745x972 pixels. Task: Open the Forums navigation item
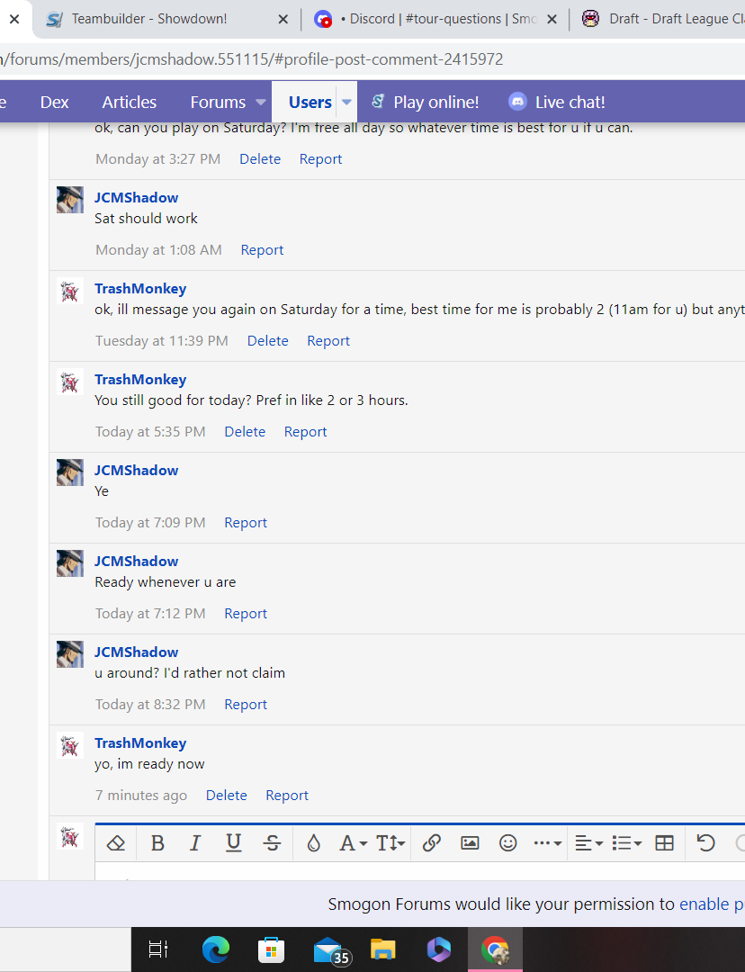(218, 102)
